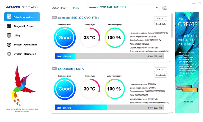View Drive Details for the GOODRAM drive
This screenshot has width=203, height=122.
[x=161, y=75]
